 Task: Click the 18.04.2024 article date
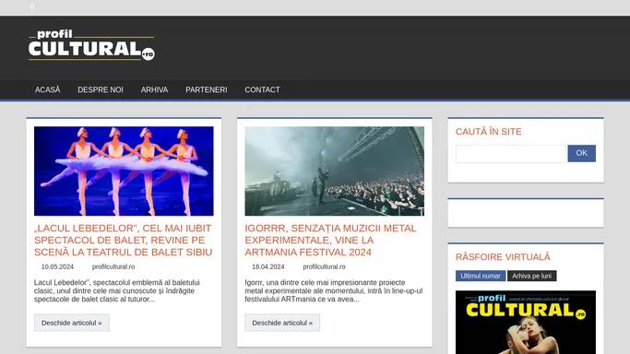pos(268,266)
